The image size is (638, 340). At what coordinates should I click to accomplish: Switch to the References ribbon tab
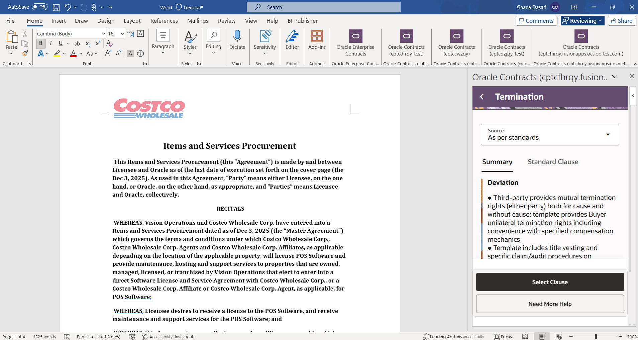[x=164, y=21]
